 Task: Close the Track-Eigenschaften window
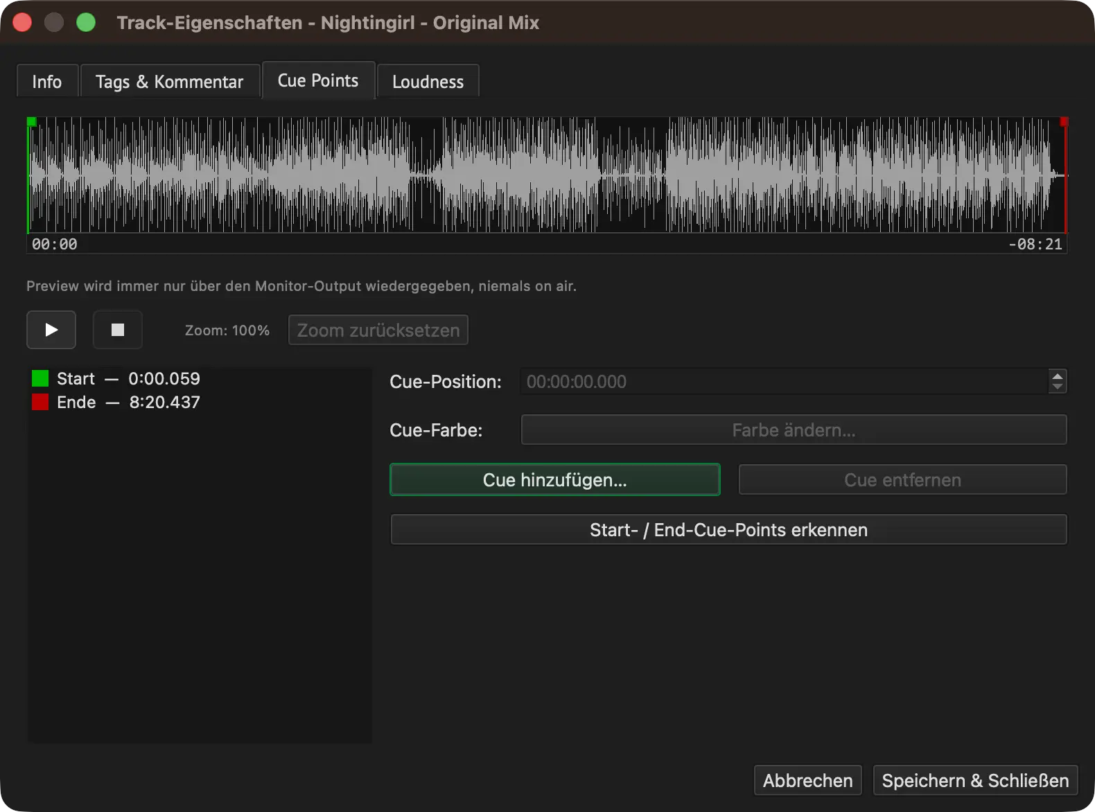point(22,22)
